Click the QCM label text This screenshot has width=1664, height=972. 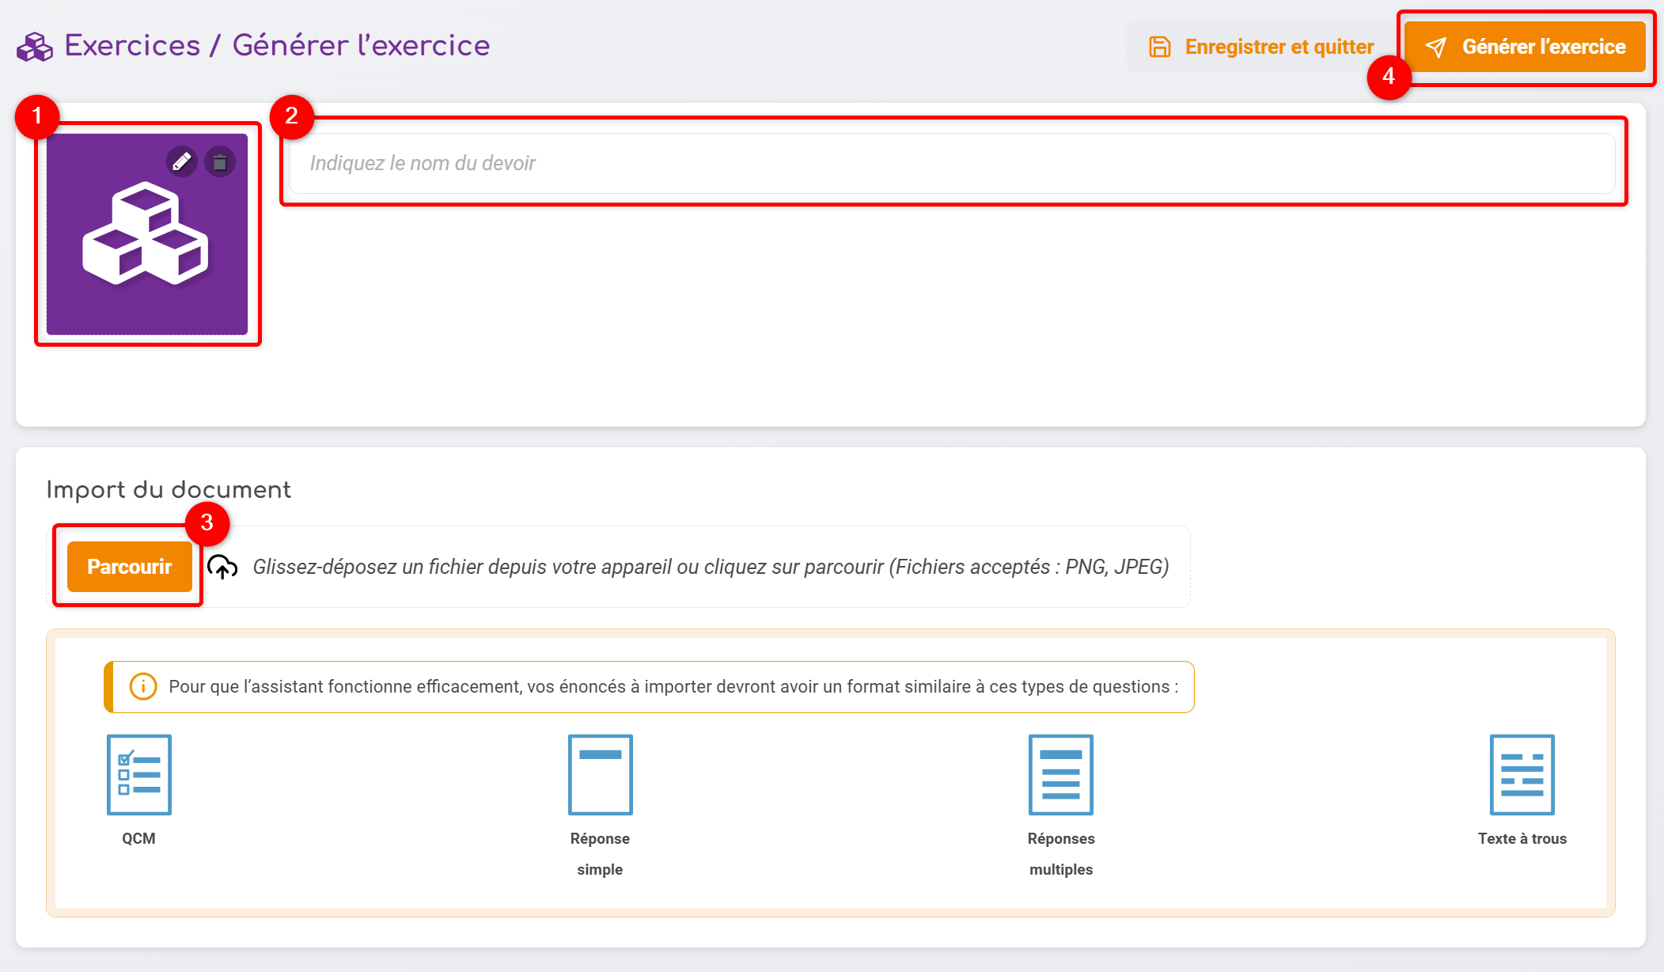[138, 838]
